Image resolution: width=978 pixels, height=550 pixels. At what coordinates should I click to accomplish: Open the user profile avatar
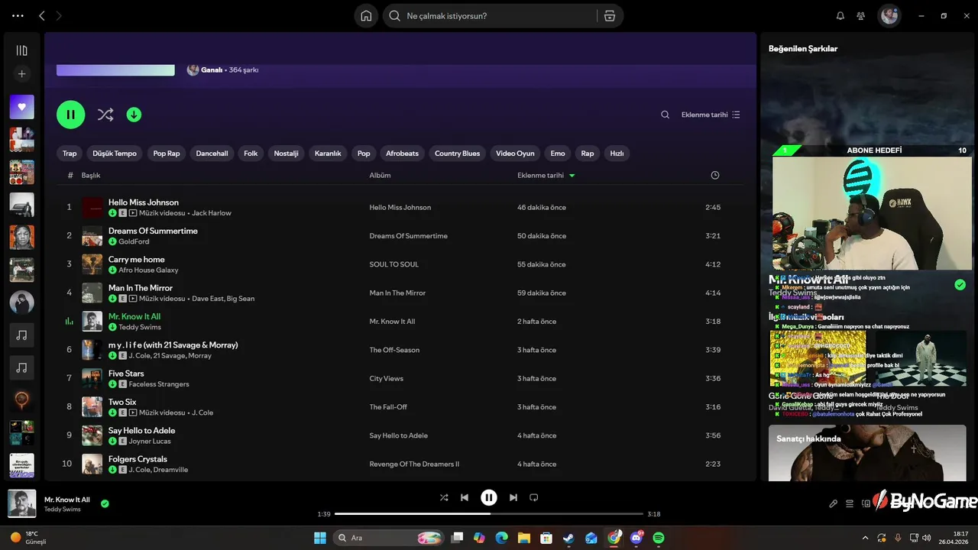tap(889, 16)
